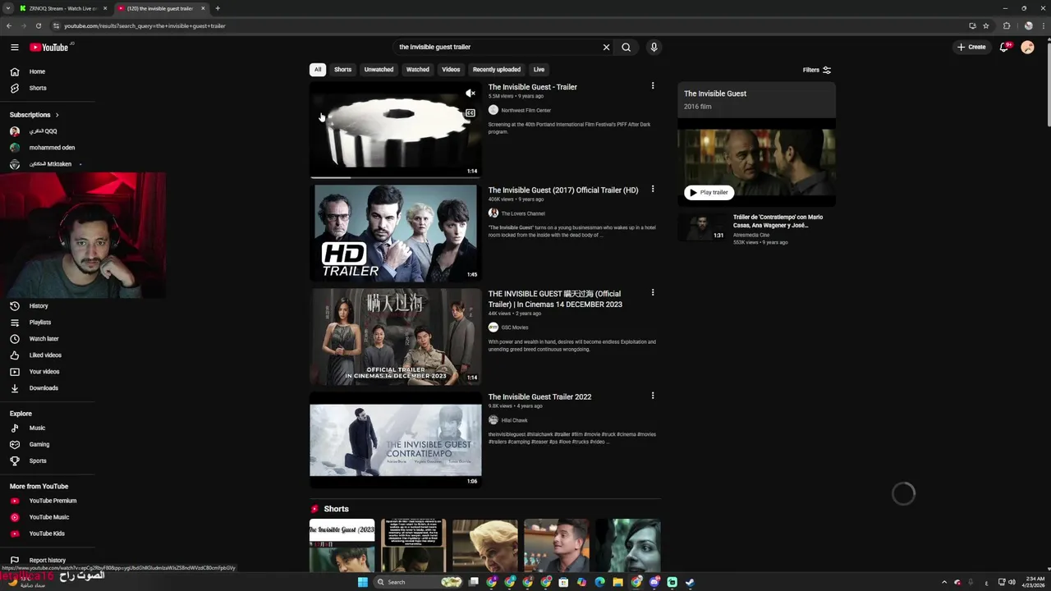Open YouTube Kids
The width and height of the screenshot is (1051, 591).
tap(48, 534)
